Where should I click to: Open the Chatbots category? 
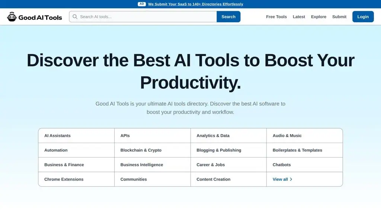(x=304, y=165)
